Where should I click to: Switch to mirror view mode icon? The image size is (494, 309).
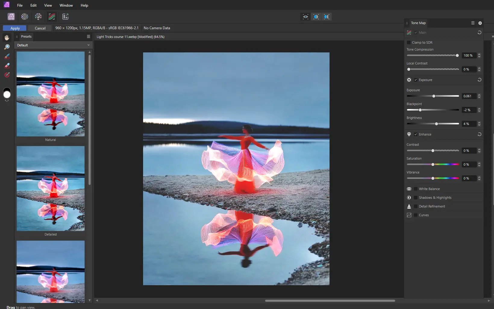(x=327, y=17)
